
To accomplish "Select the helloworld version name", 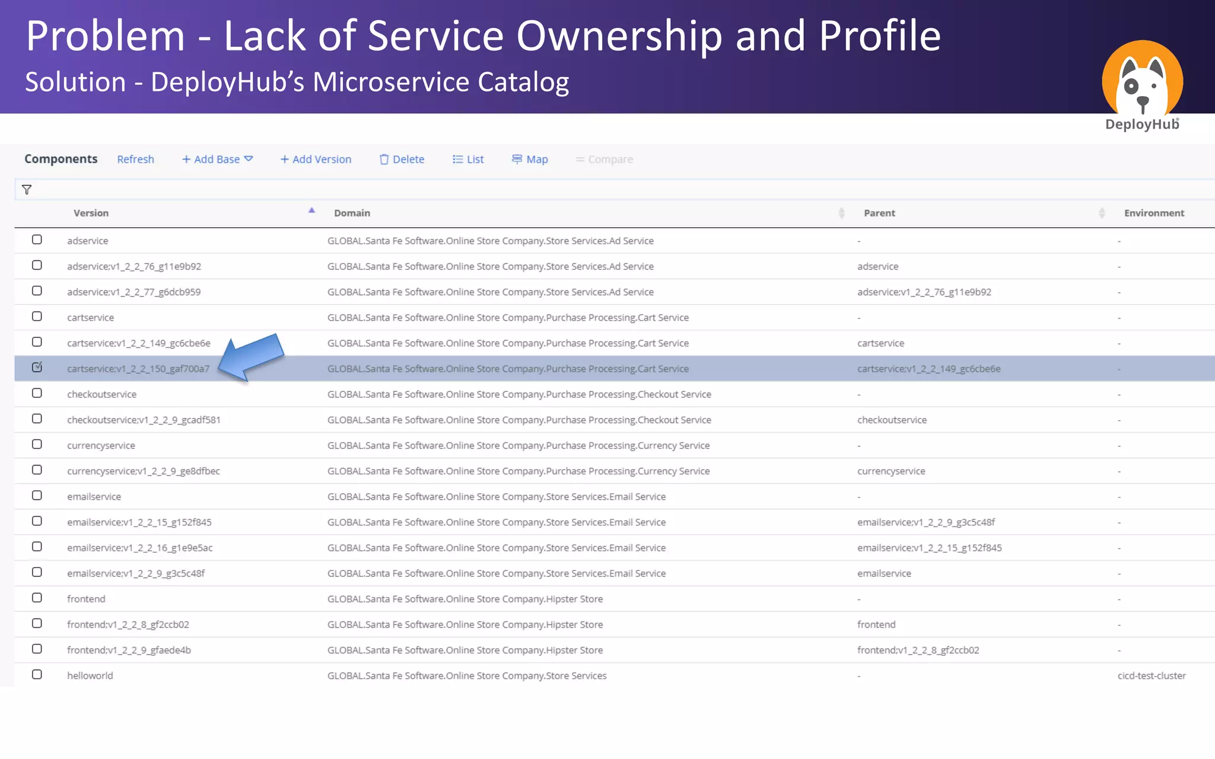I will pyautogui.click(x=90, y=676).
